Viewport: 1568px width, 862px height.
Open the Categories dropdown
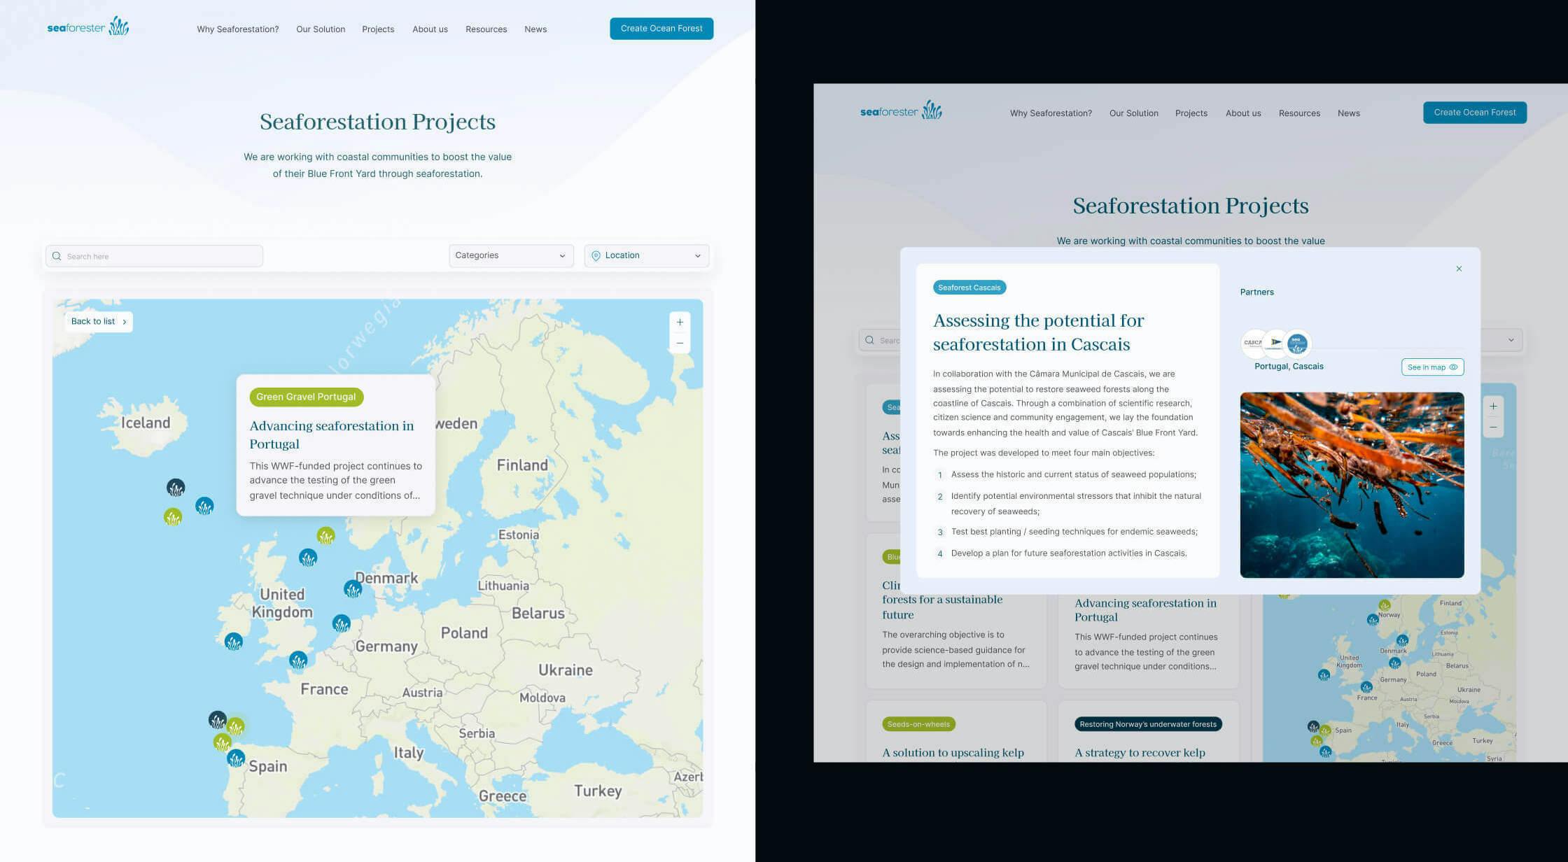pos(511,255)
